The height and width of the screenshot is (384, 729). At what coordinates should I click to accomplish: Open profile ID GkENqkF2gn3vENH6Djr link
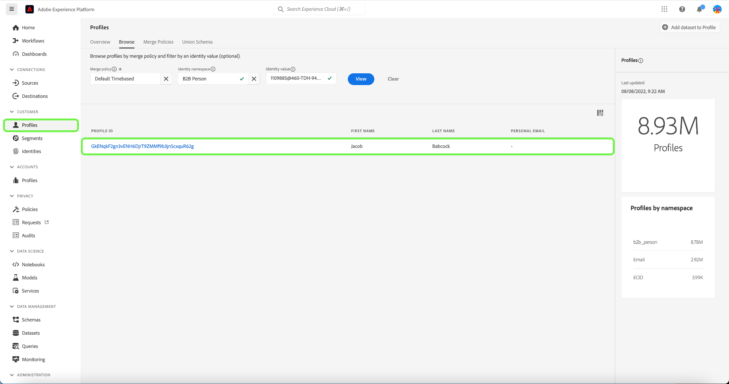(x=142, y=147)
